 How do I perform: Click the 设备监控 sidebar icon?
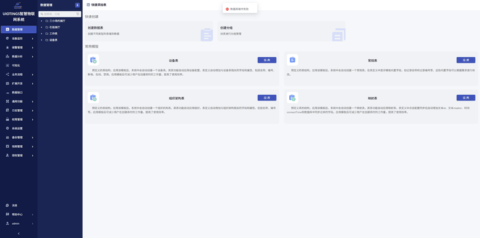[x=8, y=39]
